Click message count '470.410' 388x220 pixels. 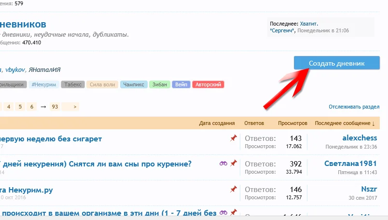tap(32, 42)
